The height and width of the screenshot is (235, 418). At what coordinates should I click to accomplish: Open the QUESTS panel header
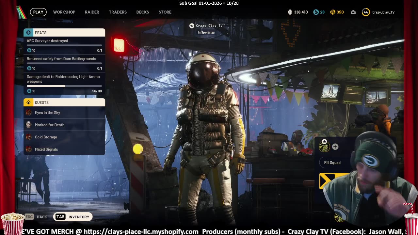tap(64, 102)
